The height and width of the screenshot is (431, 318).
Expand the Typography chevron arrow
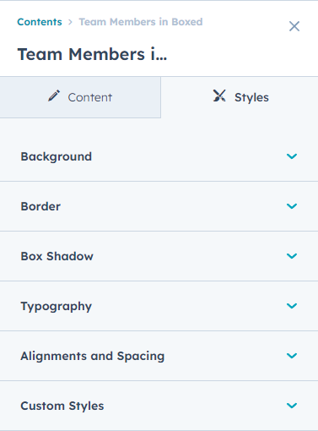pos(292,306)
